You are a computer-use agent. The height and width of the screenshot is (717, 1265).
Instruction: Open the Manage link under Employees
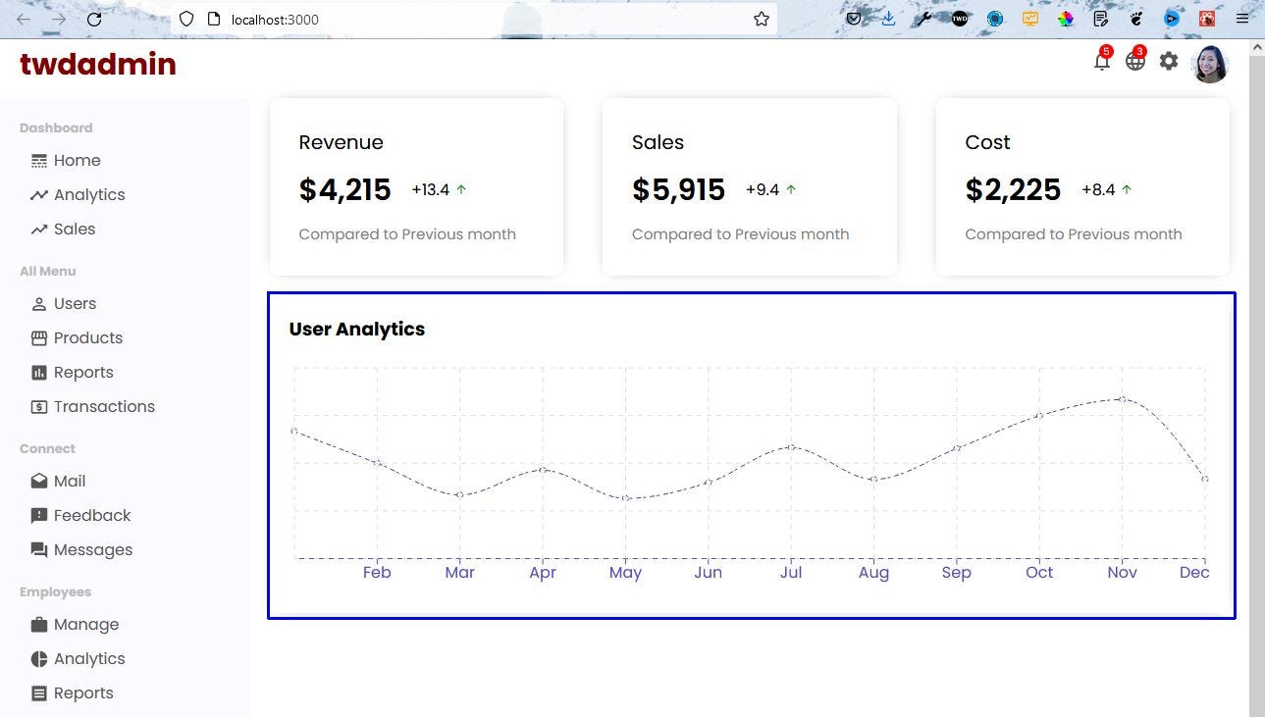point(86,625)
